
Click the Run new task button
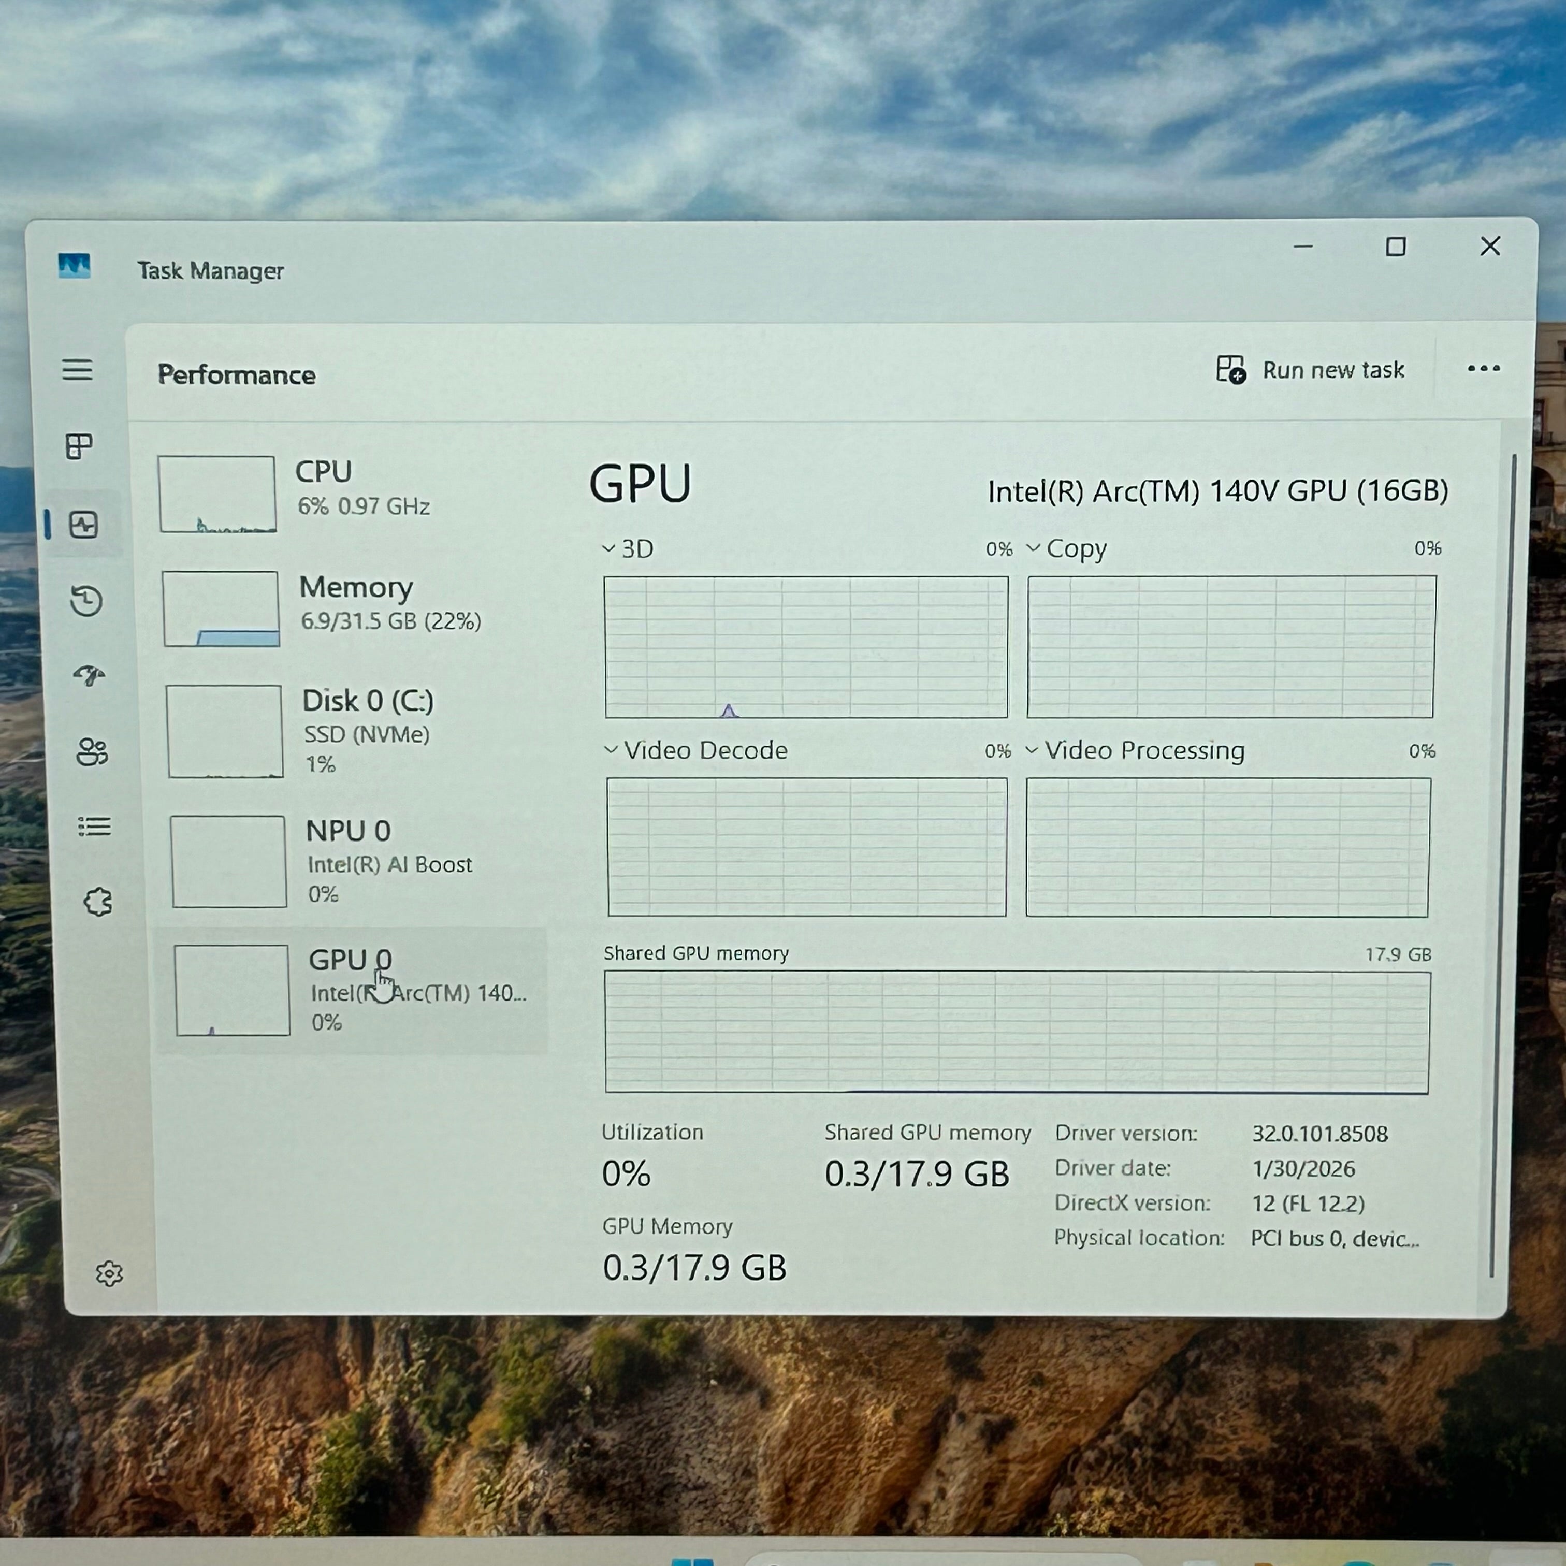pos(1310,370)
